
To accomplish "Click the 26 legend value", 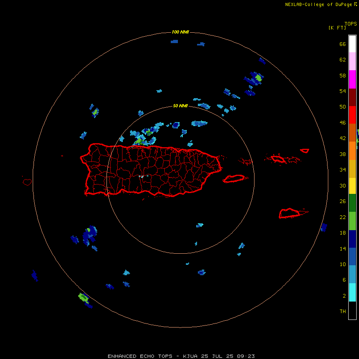I will pyautogui.click(x=343, y=201).
